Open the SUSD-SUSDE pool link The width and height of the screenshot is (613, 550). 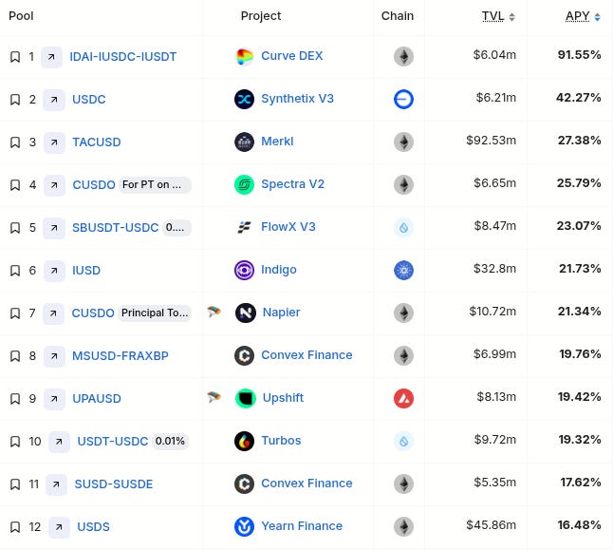(x=114, y=484)
